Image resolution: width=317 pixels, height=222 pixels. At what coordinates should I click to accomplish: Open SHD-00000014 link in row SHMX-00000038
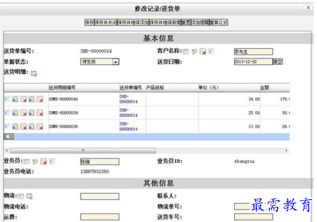128,127
